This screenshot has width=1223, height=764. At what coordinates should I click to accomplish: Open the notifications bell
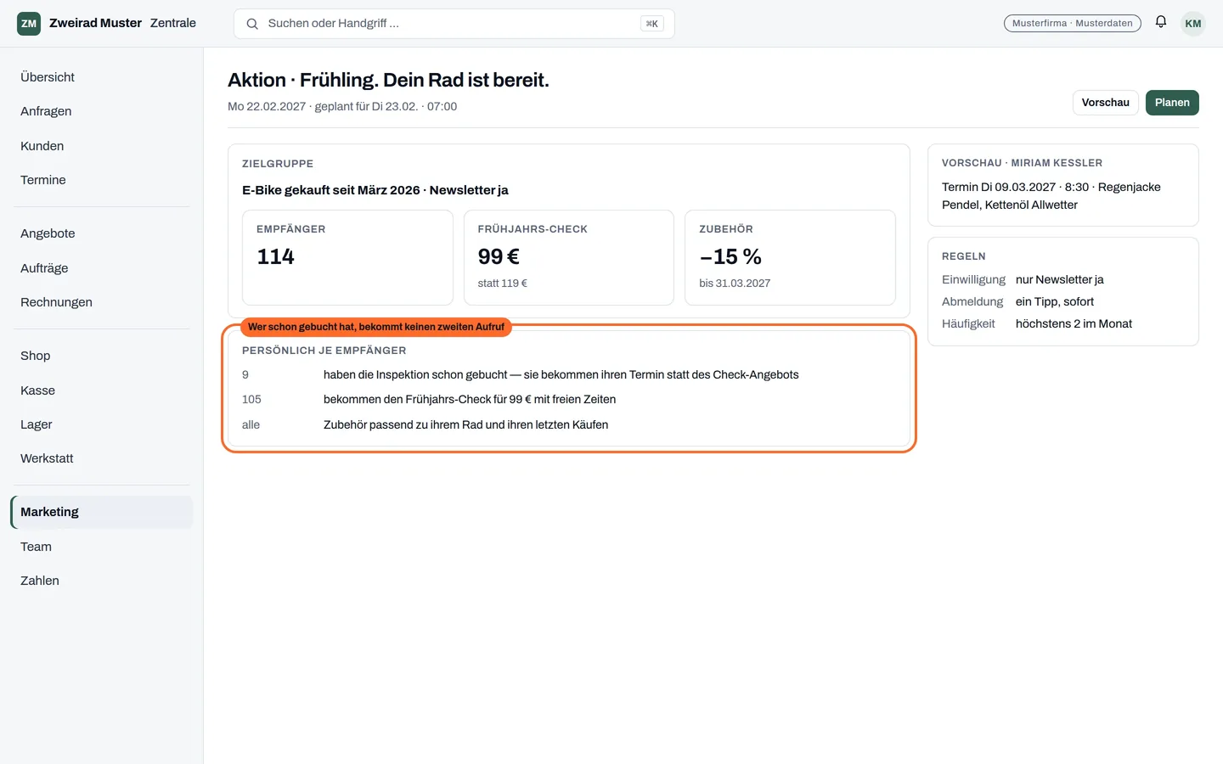(x=1161, y=22)
